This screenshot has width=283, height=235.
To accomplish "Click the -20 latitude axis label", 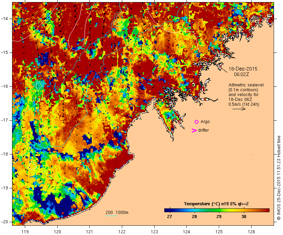I will (4, 222).
